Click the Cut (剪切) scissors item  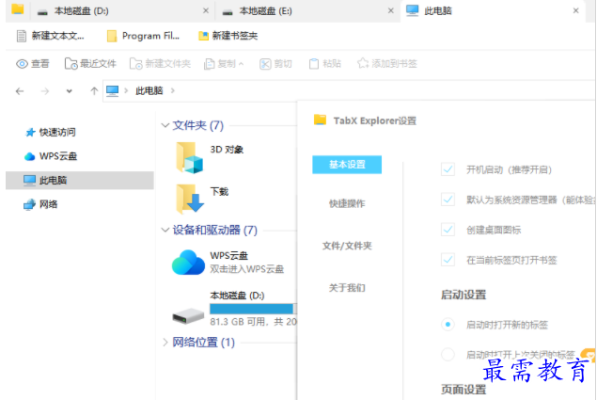click(275, 64)
